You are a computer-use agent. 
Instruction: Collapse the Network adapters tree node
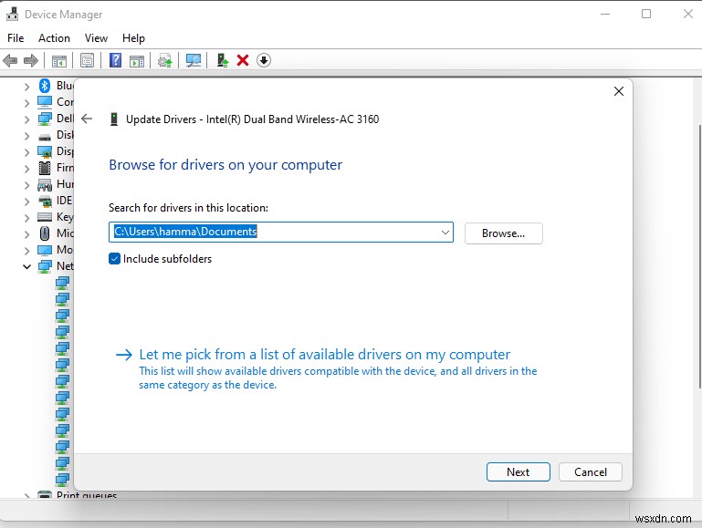point(26,267)
